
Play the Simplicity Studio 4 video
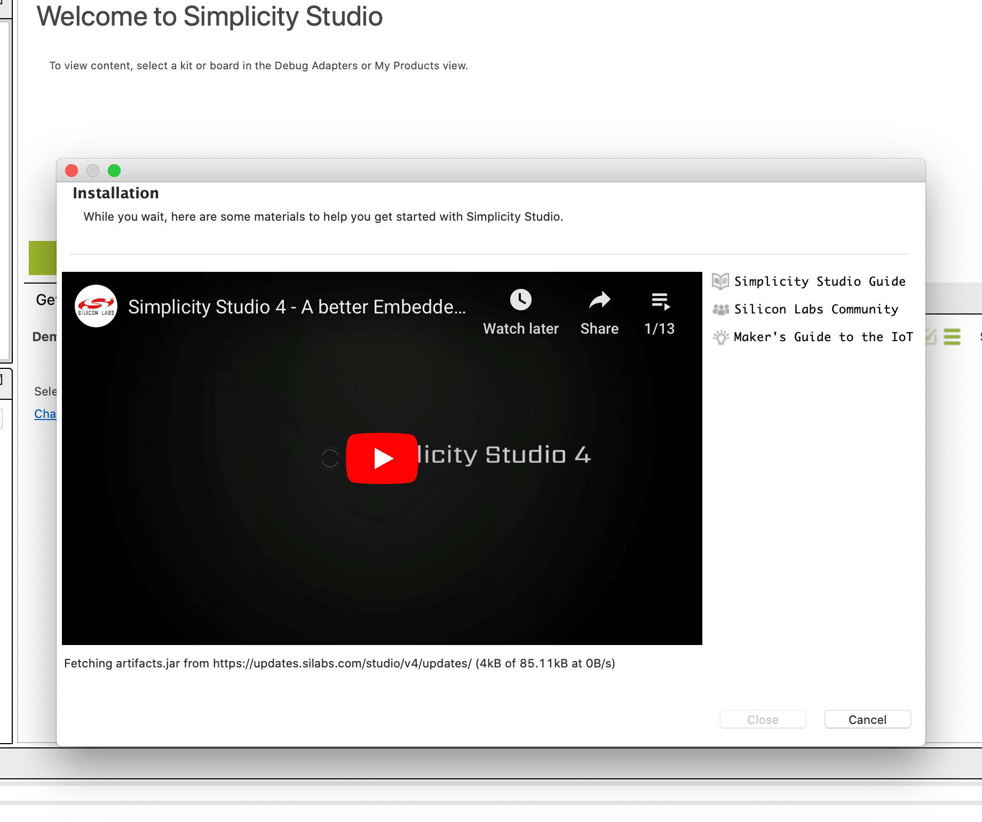coord(382,458)
